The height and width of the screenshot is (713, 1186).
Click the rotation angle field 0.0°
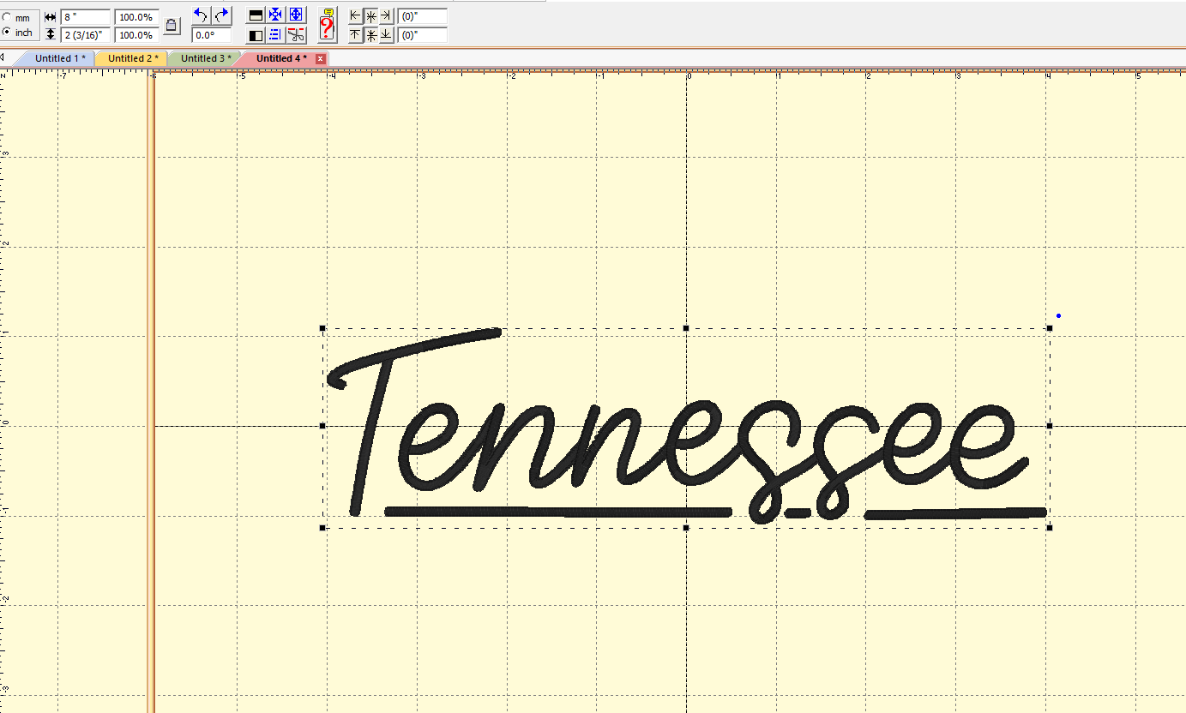click(211, 35)
